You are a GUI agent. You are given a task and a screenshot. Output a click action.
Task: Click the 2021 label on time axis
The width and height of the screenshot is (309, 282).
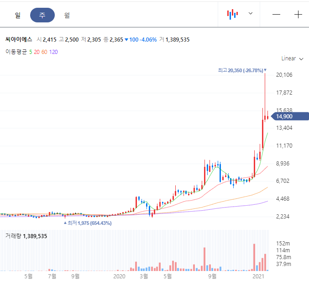click(x=258, y=276)
